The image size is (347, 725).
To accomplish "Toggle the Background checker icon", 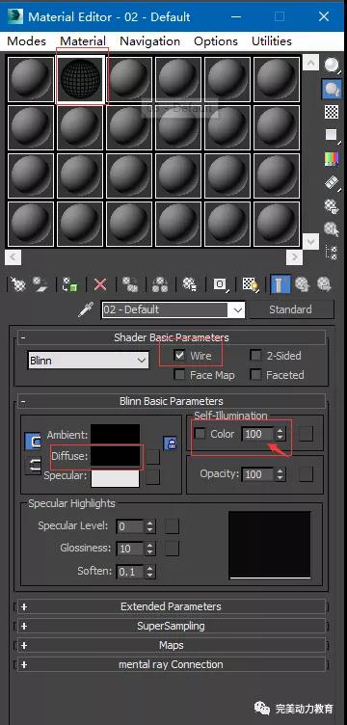I will tap(332, 112).
